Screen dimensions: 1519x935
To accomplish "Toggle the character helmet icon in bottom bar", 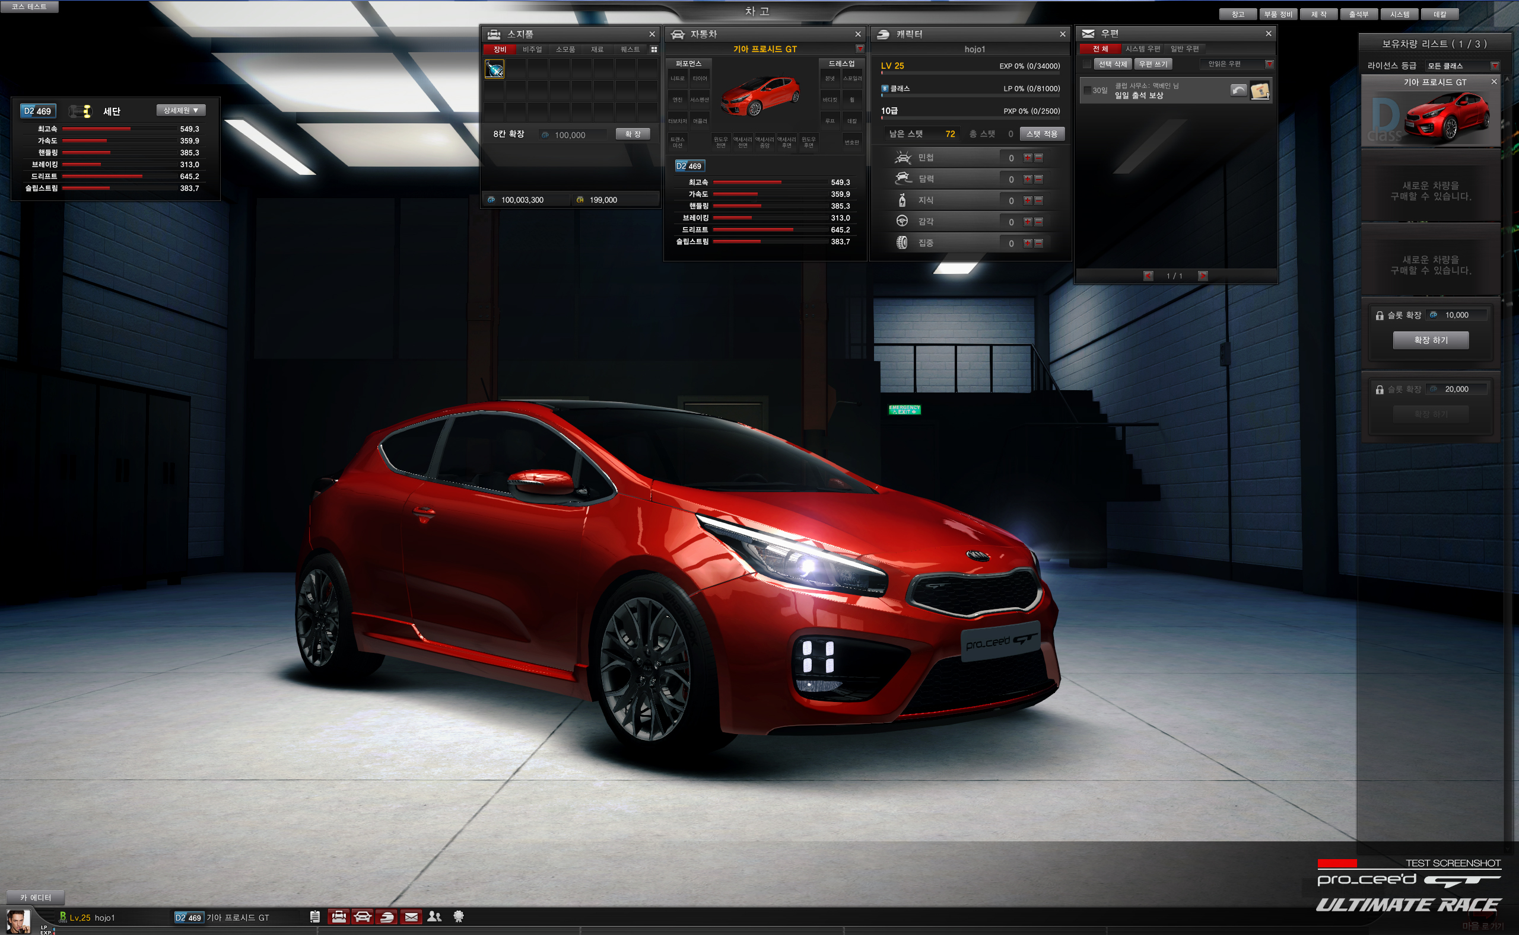I will click(x=387, y=917).
